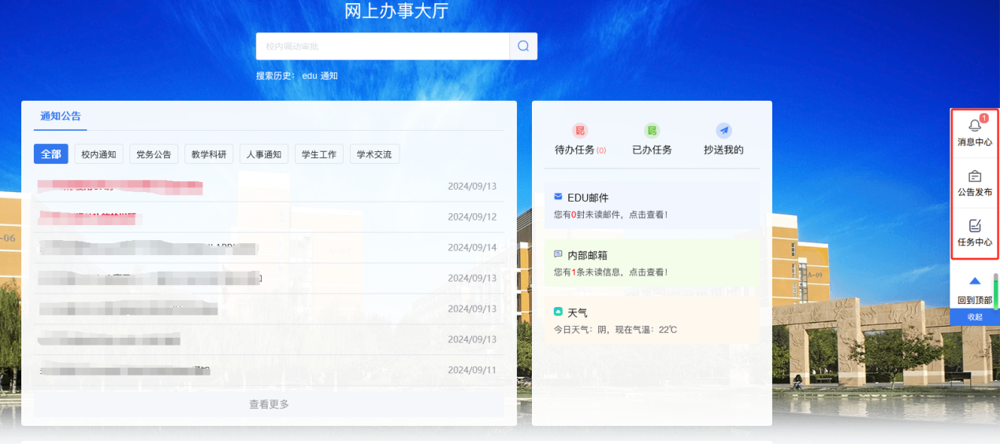Open 任务中心 edit icon
Viewport: 1000px width, 444px height.
click(x=975, y=227)
